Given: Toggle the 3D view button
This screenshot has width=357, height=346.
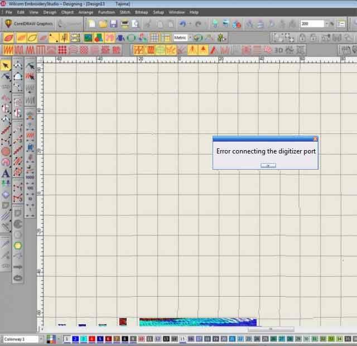Looking at the screenshot, I should click(278, 50).
